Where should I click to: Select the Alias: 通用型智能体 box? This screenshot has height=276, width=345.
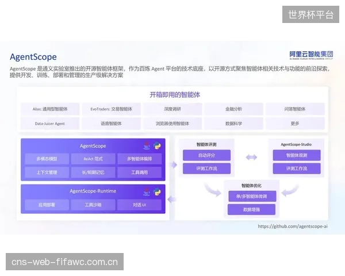point(50,109)
